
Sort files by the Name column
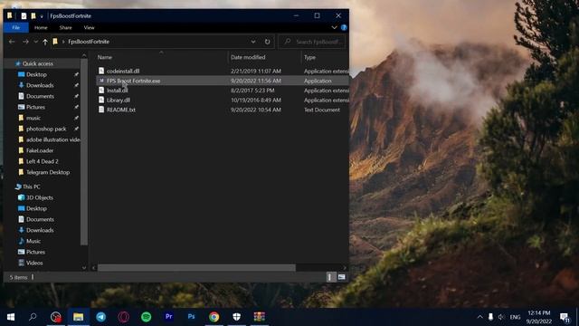click(x=105, y=57)
